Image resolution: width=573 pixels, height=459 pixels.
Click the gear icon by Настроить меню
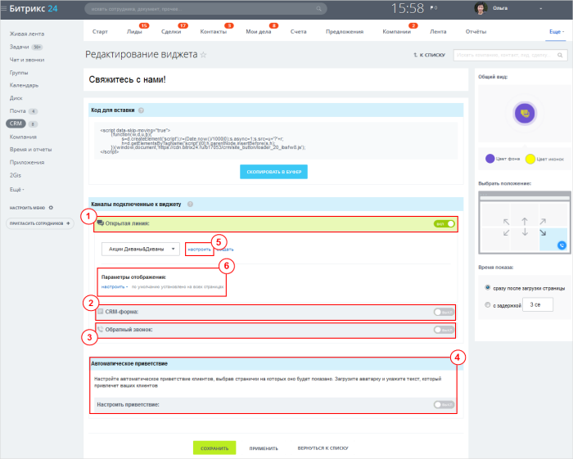[51, 208]
